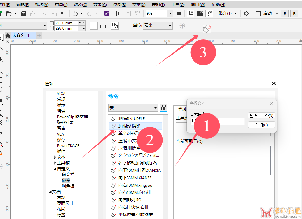Select the 坐标位置.倒转图层 macro
The height and width of the screenshot is (219, 302).
[x=136, y=215]
